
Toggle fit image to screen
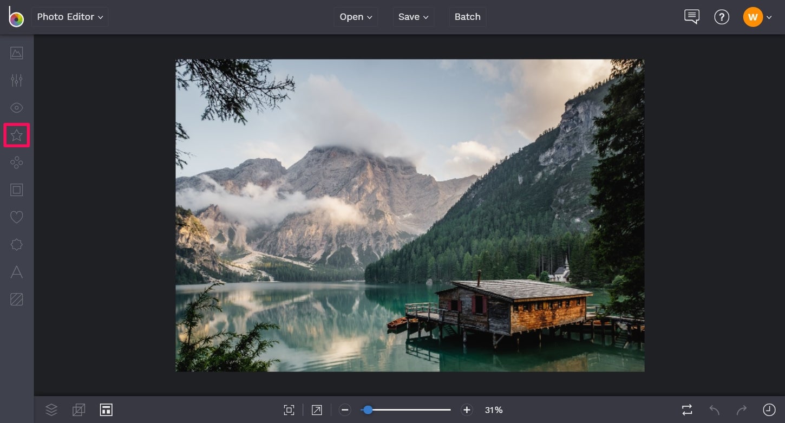pyautogui.click(x=289, y=409)
